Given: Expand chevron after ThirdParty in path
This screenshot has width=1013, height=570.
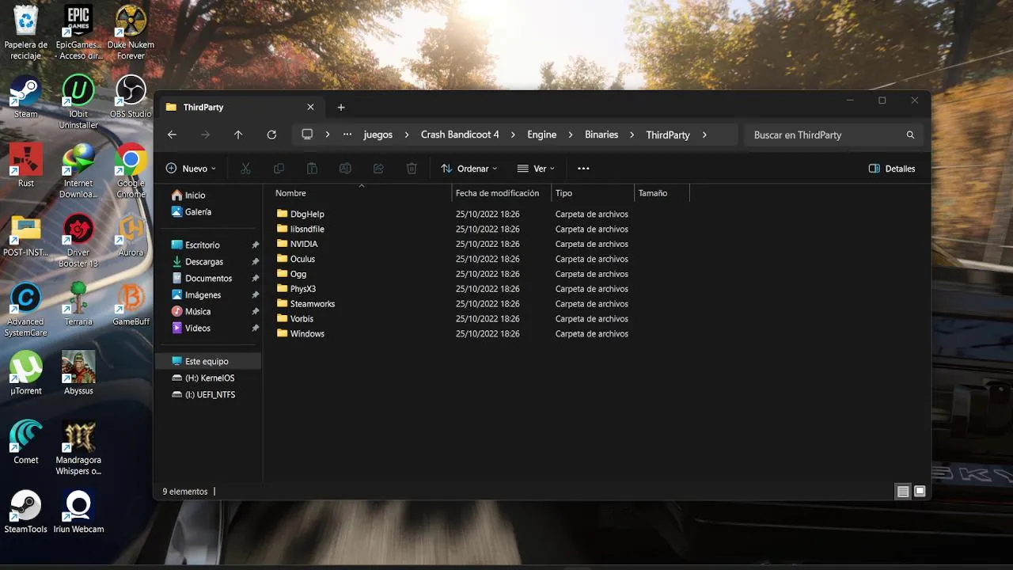Looking at the screenshot, I should click(704, 135).
